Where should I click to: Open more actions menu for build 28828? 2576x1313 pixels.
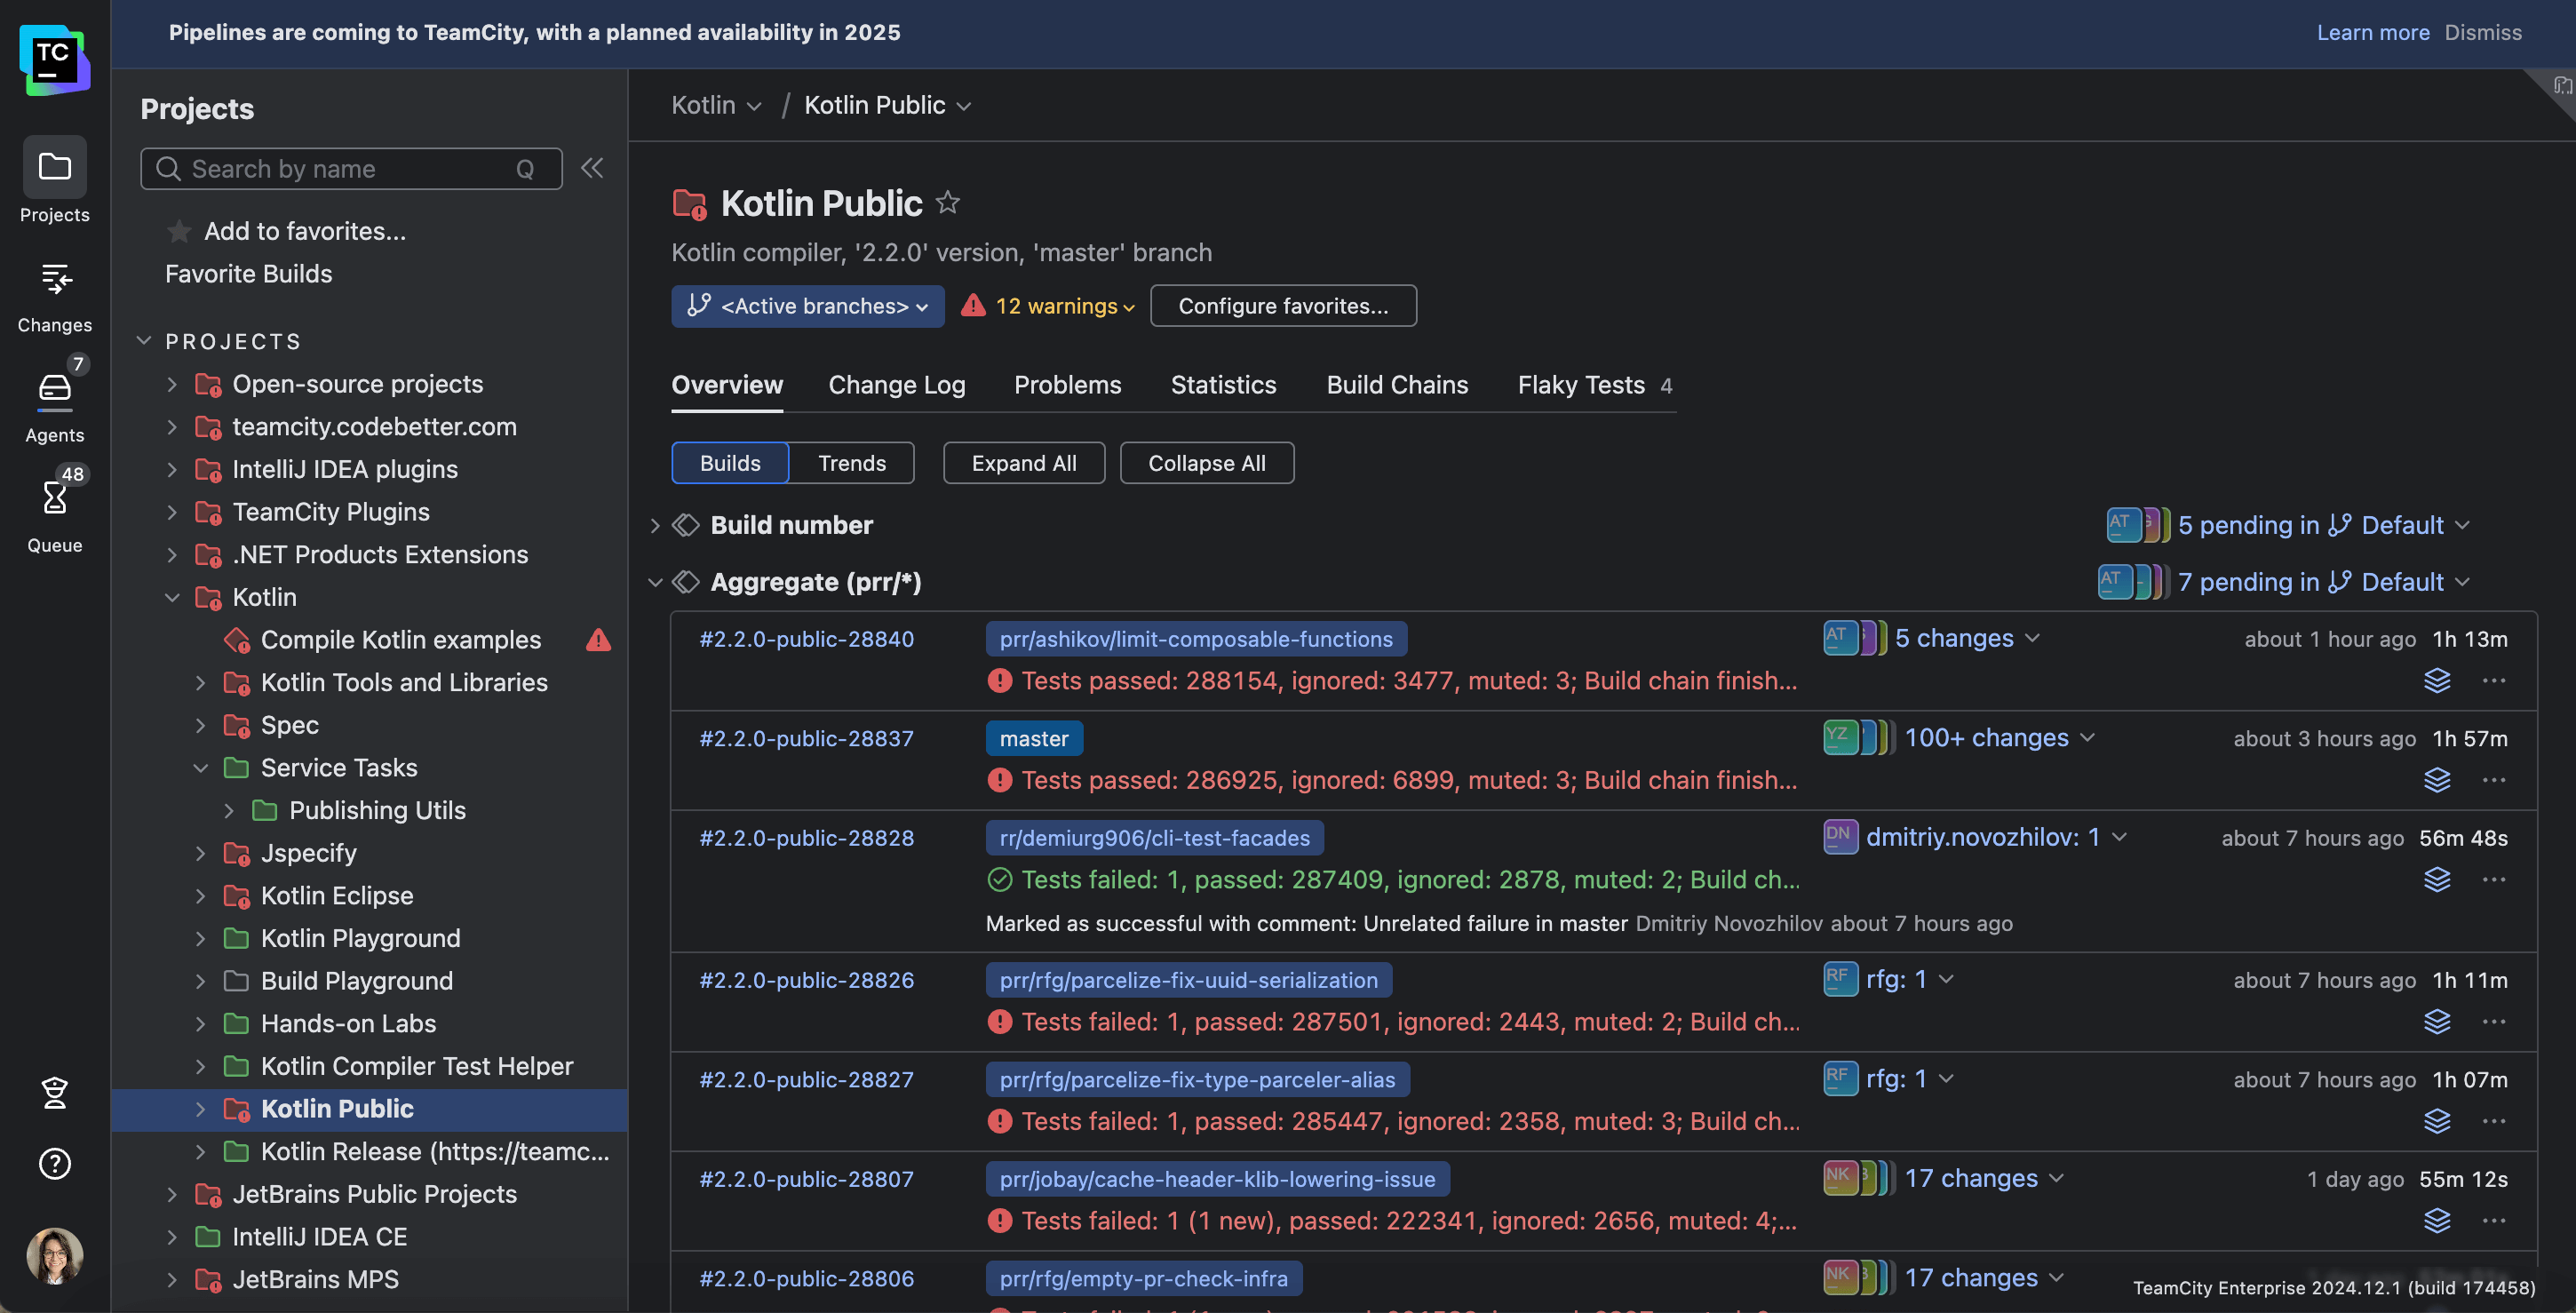[2494, 880]
